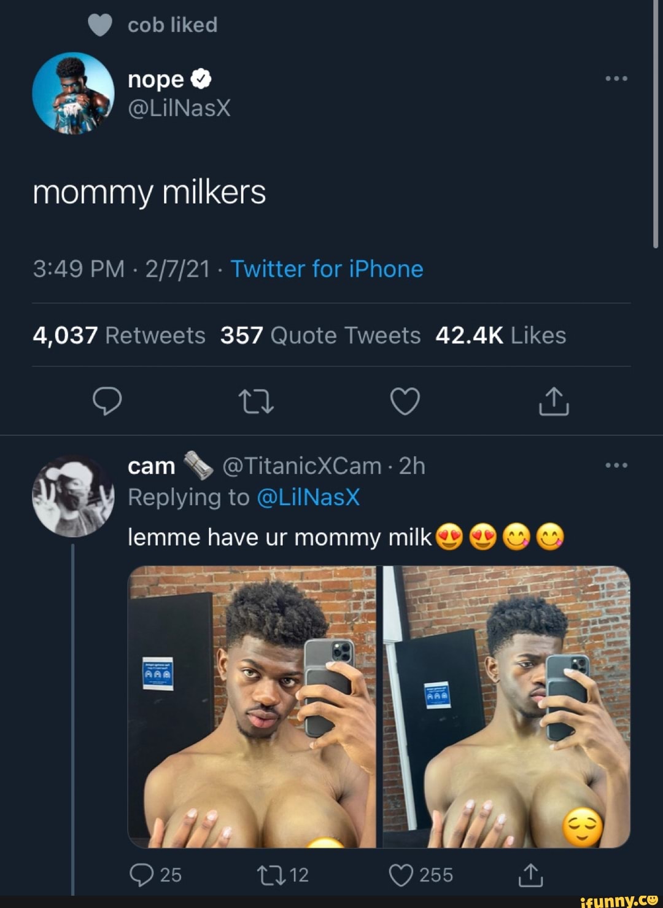Retweet the main tweet
The height and width of the screenshot is (908, 663).
click(255, 401)
